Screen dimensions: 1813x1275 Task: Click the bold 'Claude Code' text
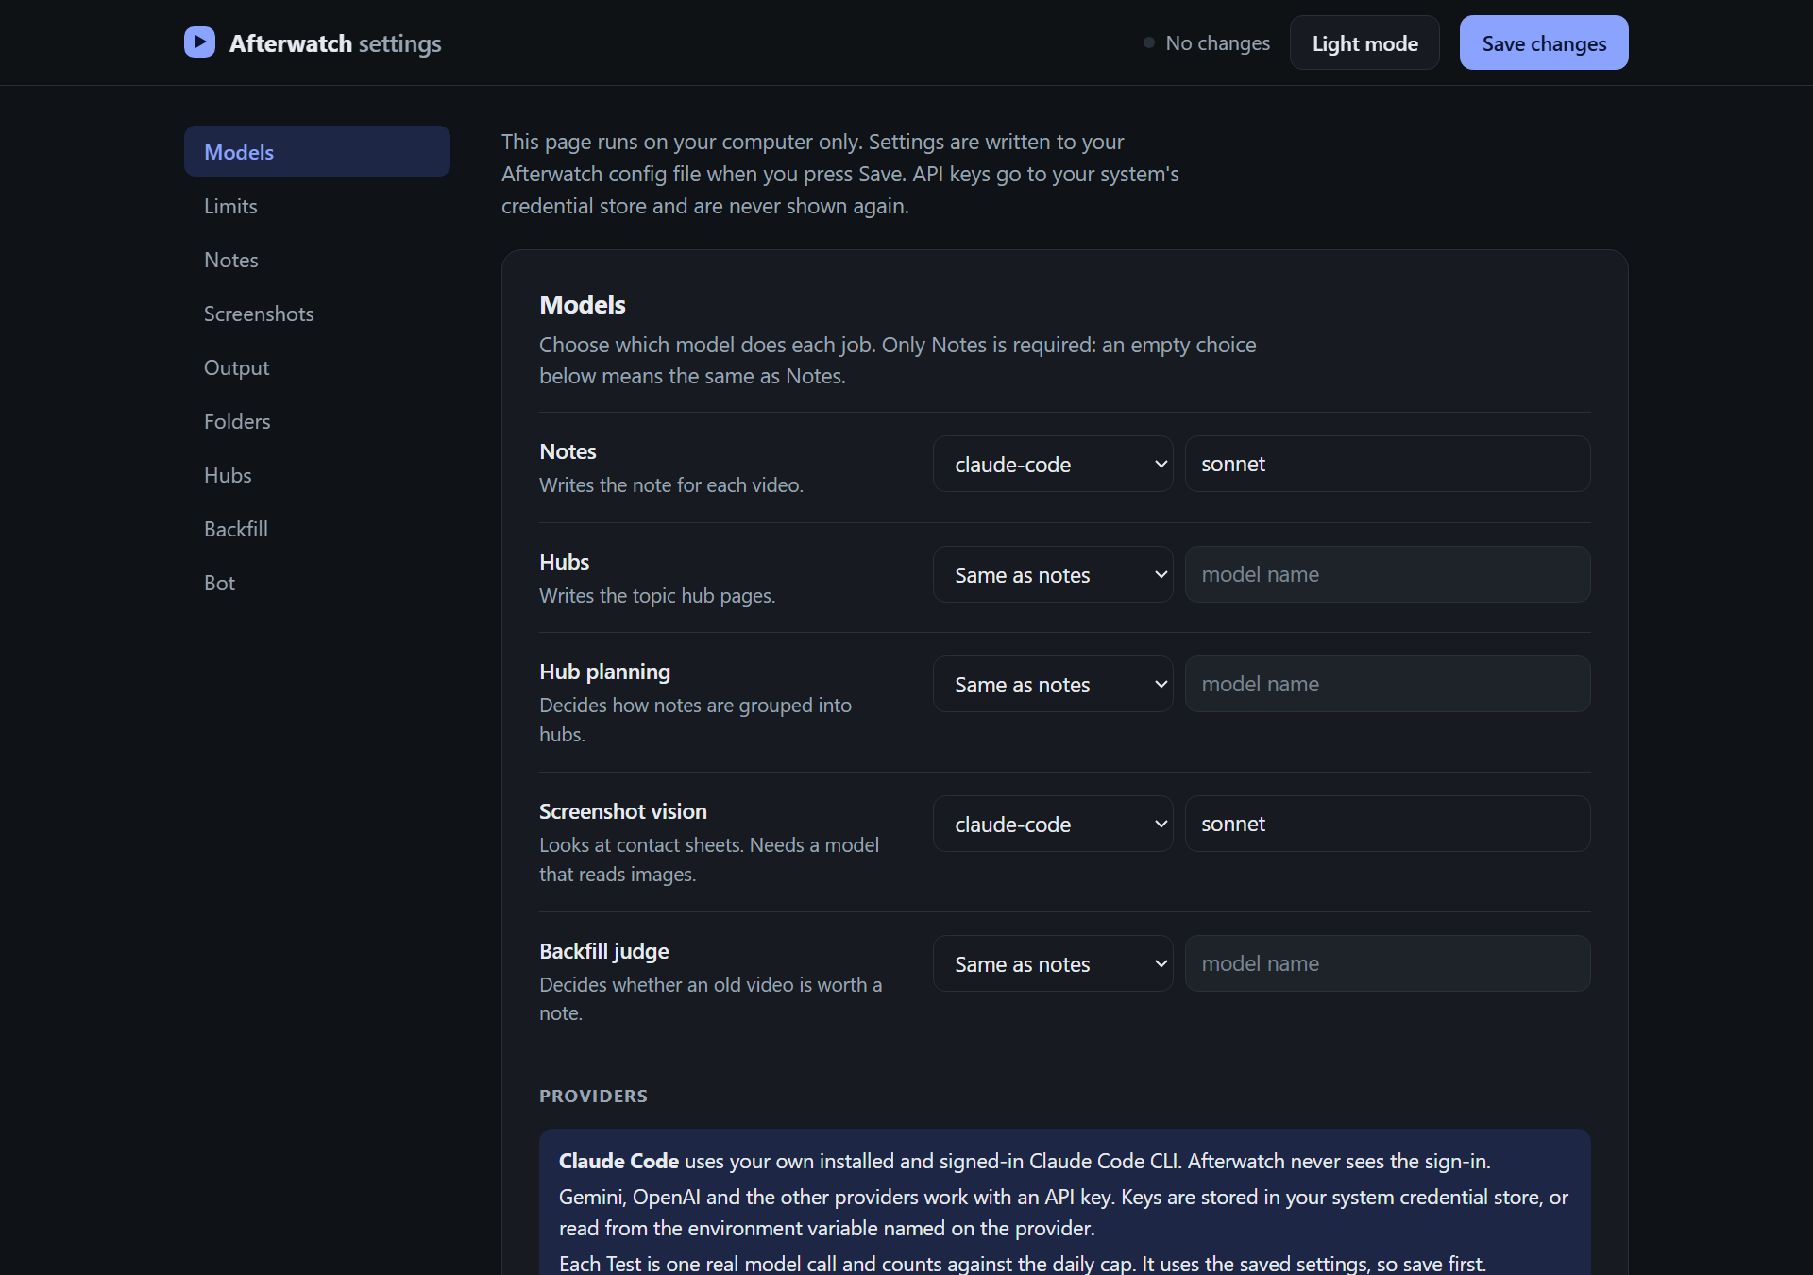618,1161
